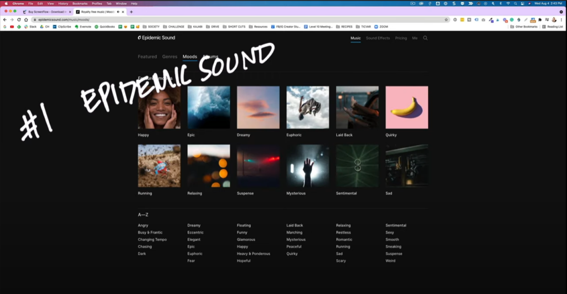The height and width of the screenshot is (294, 567).
Task: Open the QuickBooks bookmark
Action: (105, 27)
